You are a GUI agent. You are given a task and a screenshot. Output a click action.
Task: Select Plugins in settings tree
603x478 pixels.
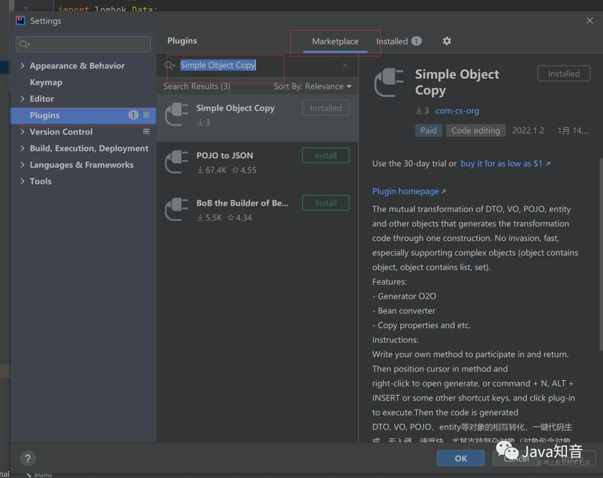83,115
